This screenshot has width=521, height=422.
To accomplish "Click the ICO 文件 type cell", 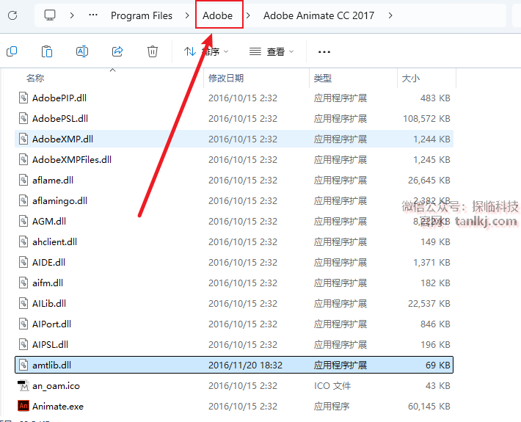I will [332, 386].
